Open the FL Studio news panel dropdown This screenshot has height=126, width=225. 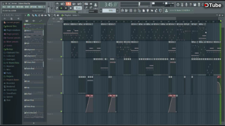point(181,10)
